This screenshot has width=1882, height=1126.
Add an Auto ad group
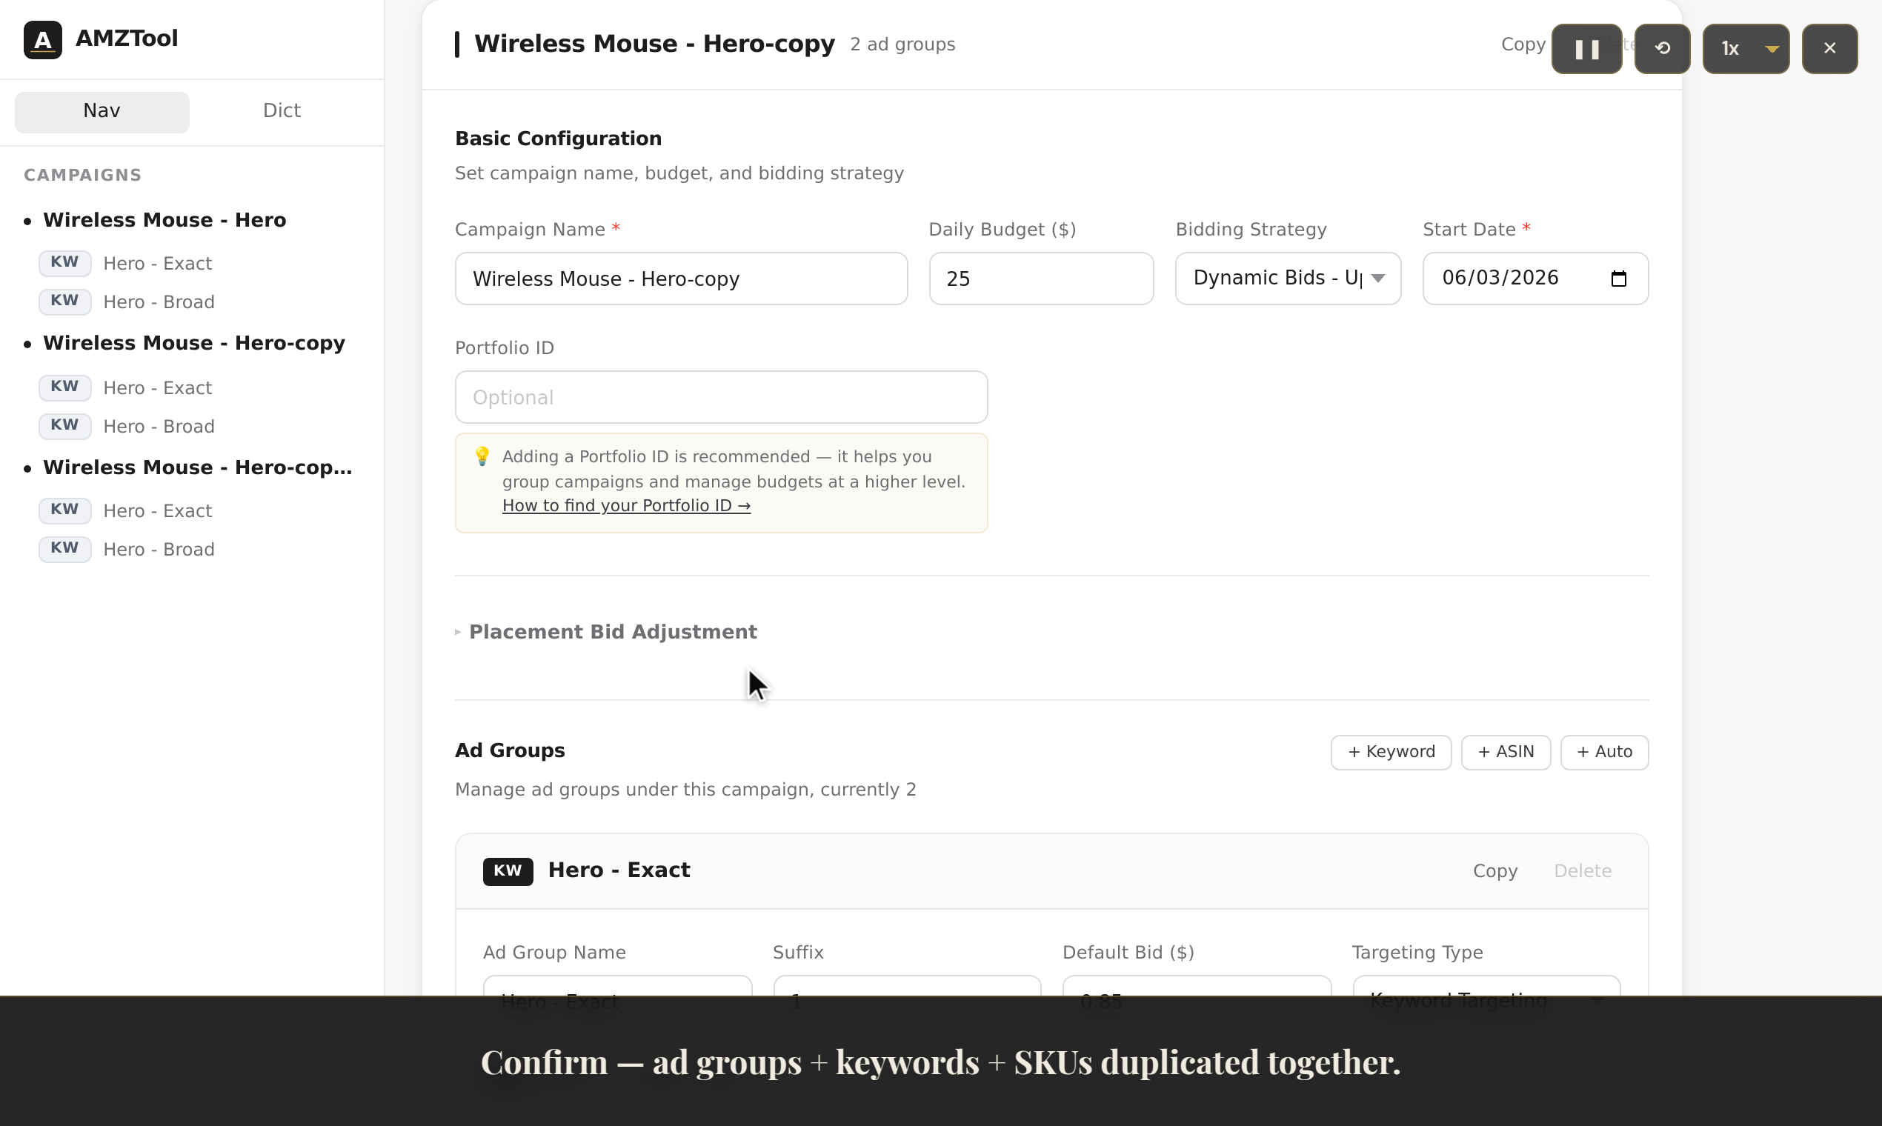[x=1604, y=752]
